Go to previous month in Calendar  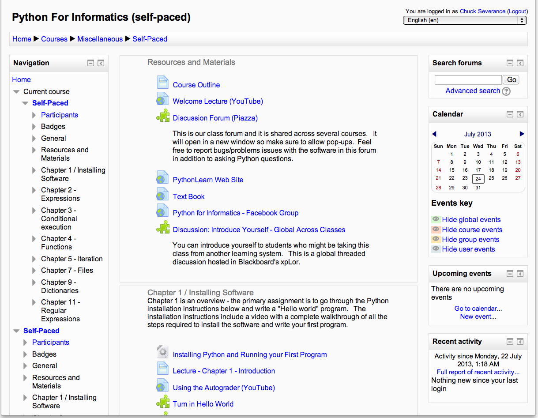(434, 134)
